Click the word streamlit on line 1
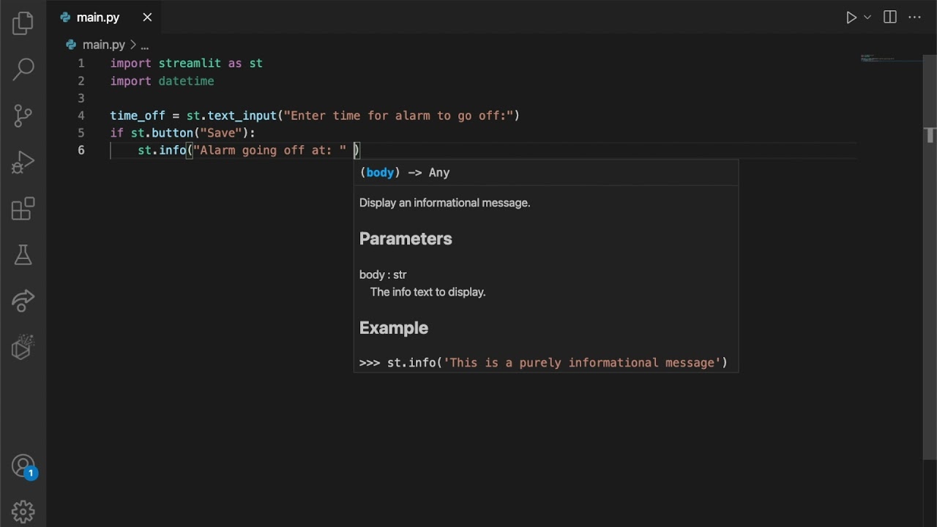This screenshot has height=527, width=937. [x=190, y=64]
